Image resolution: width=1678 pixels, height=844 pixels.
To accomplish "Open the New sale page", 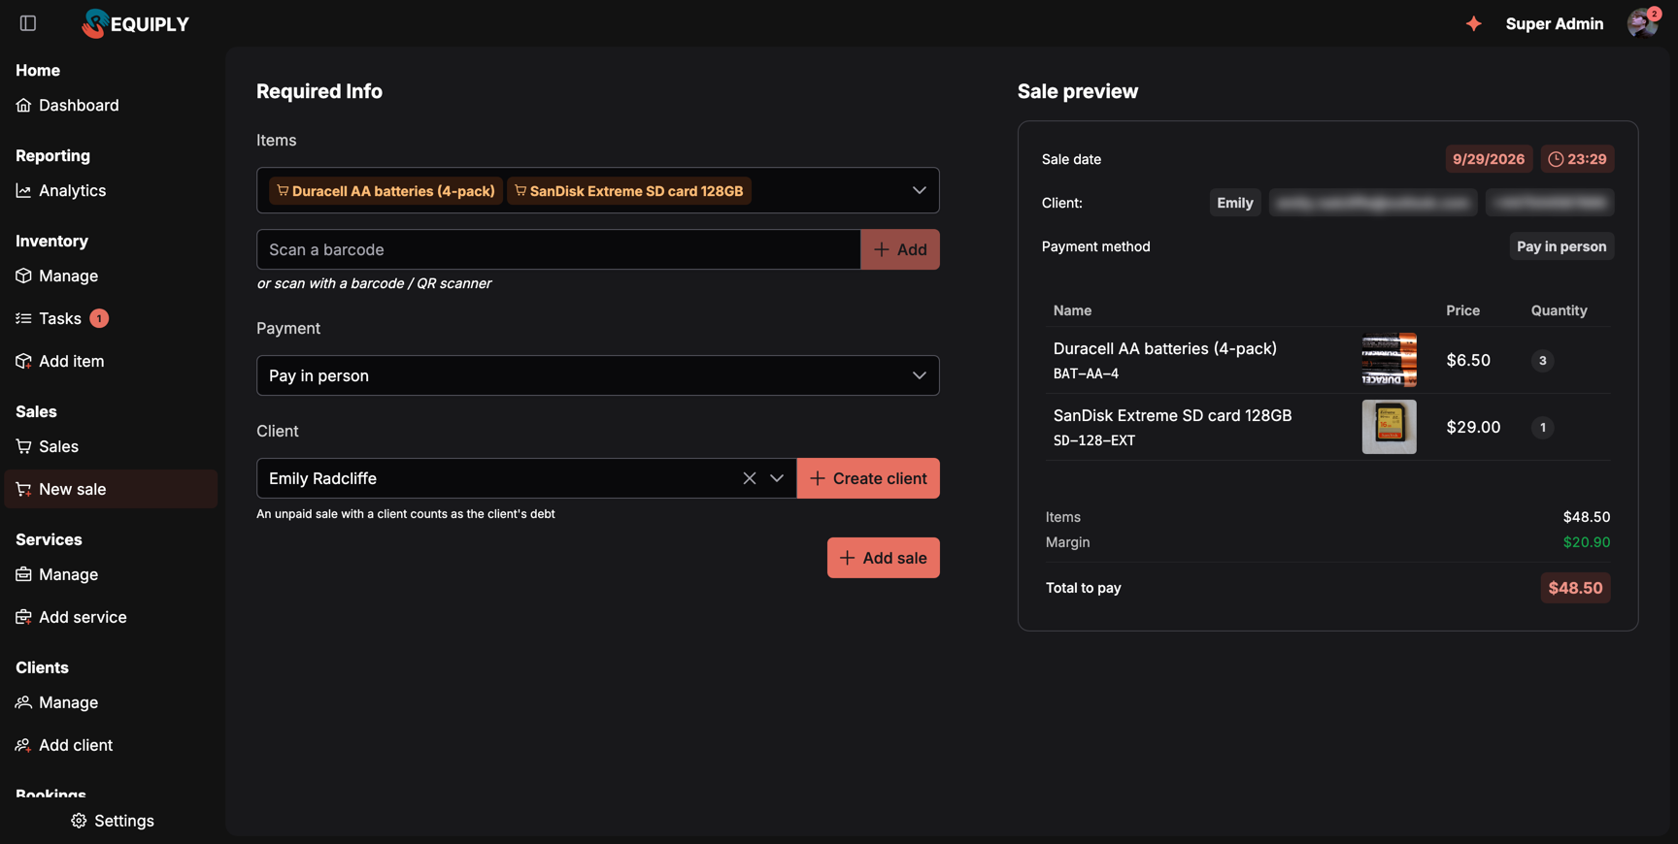I will click(x=111, y=489).
